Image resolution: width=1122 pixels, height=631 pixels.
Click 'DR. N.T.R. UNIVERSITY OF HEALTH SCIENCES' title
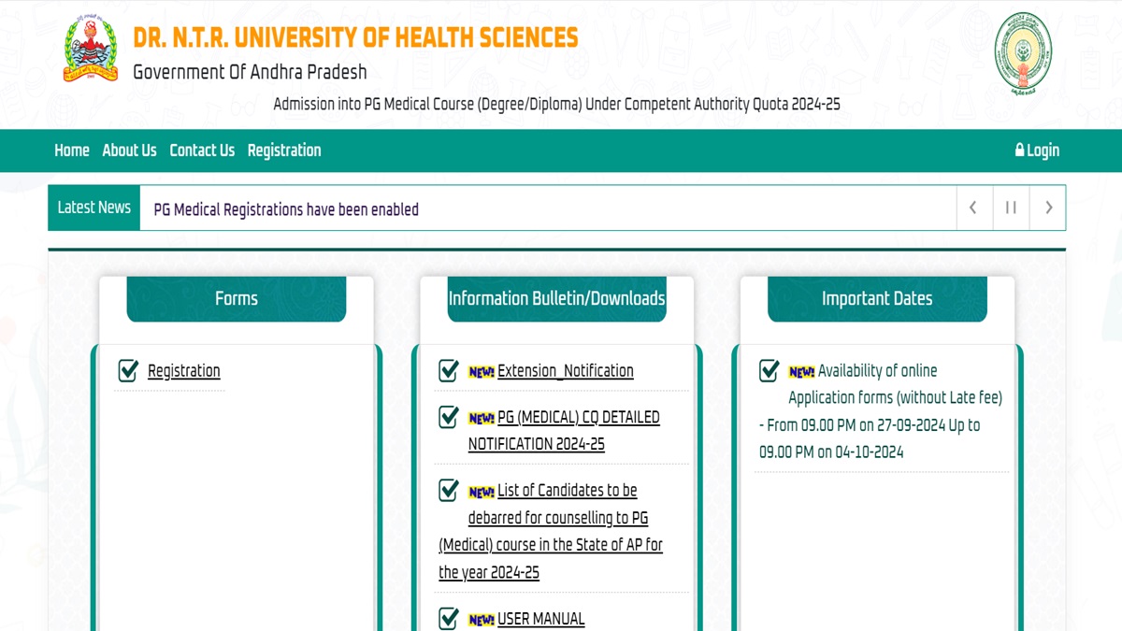pyautogui.click(x=355, y=37)
